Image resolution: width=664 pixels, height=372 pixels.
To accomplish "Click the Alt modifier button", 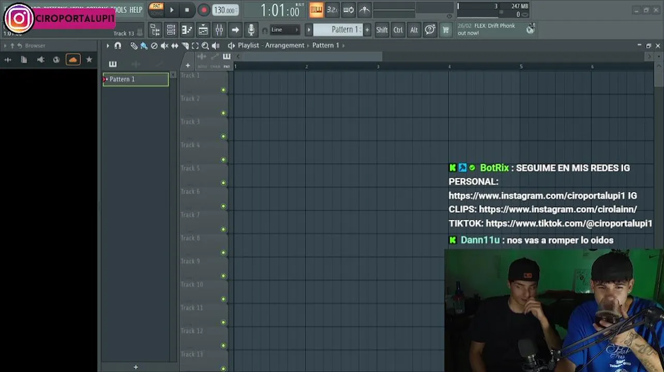I will pos(414,30).
